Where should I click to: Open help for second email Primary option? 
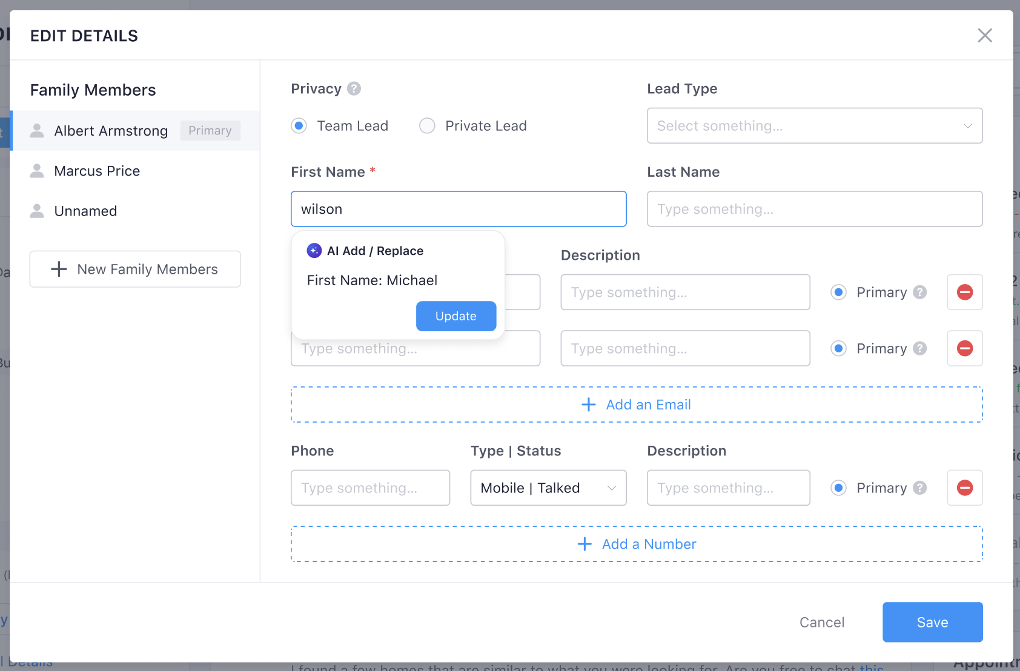click(920, 348)
